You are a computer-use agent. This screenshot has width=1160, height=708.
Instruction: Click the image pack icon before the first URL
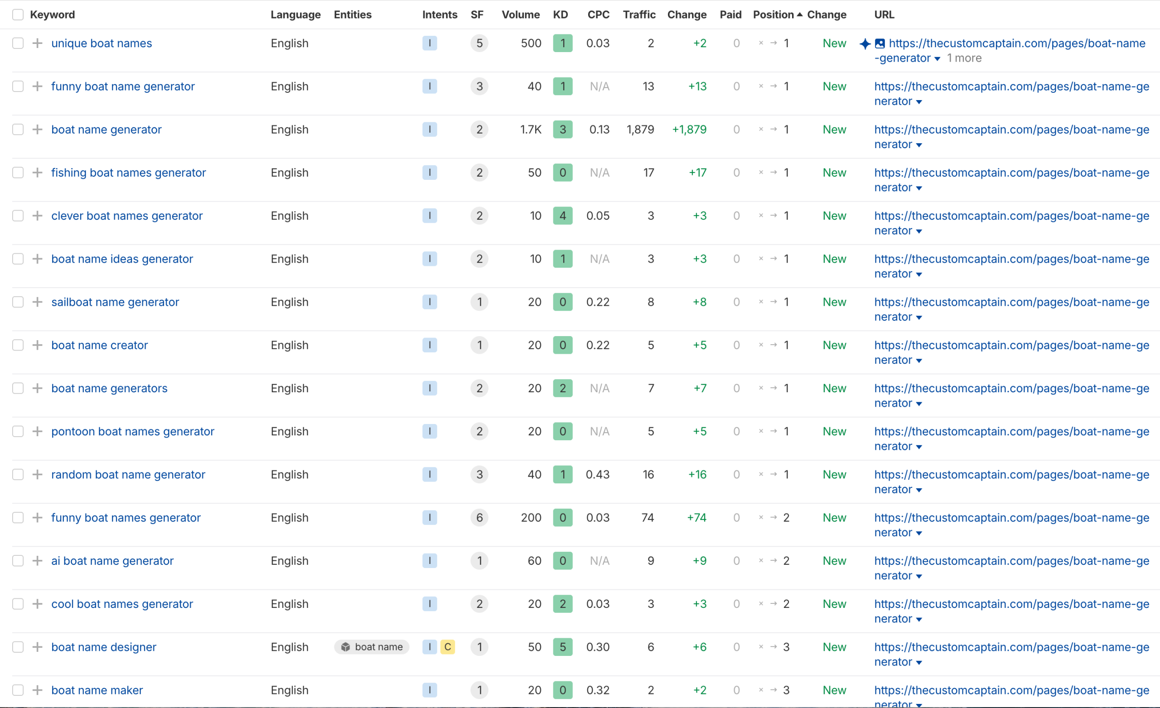880,44
